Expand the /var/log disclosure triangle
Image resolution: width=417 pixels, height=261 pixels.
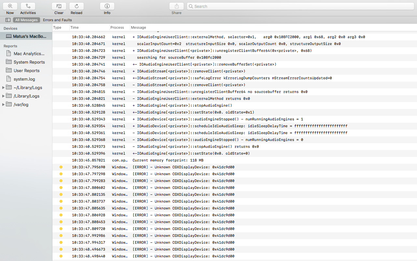[x=4, y=104]
